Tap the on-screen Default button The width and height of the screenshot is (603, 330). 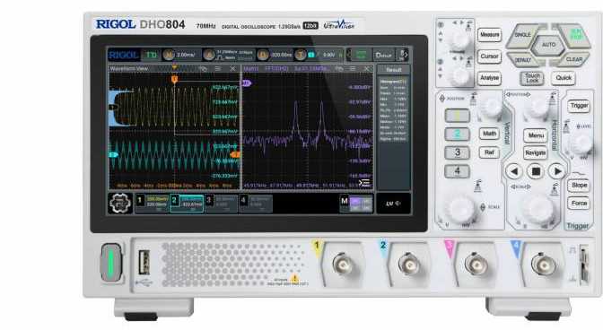pos(383,55)
